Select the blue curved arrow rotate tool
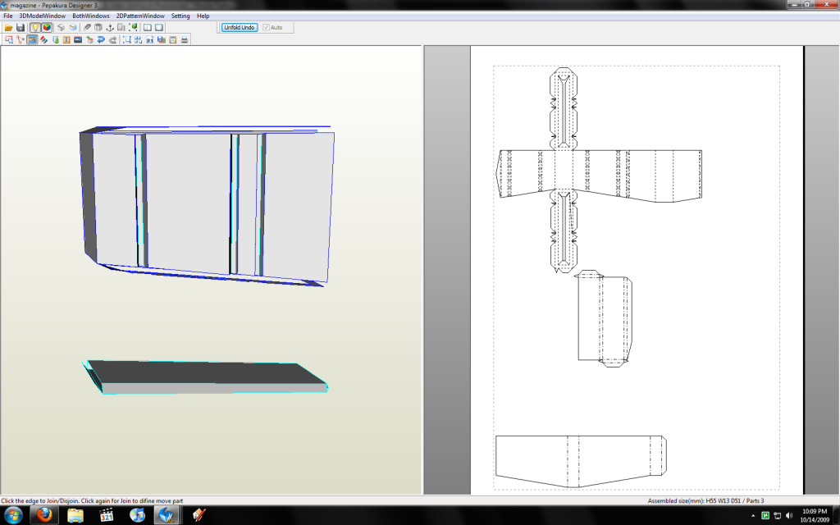 pyautogui.click(x=101, y=39)
